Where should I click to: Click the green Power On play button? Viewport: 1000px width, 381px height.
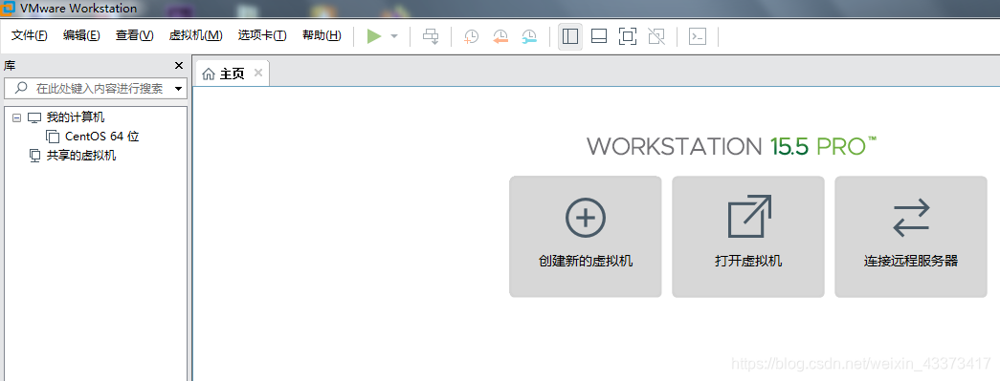pyautogui.click(x=374, y=36)
